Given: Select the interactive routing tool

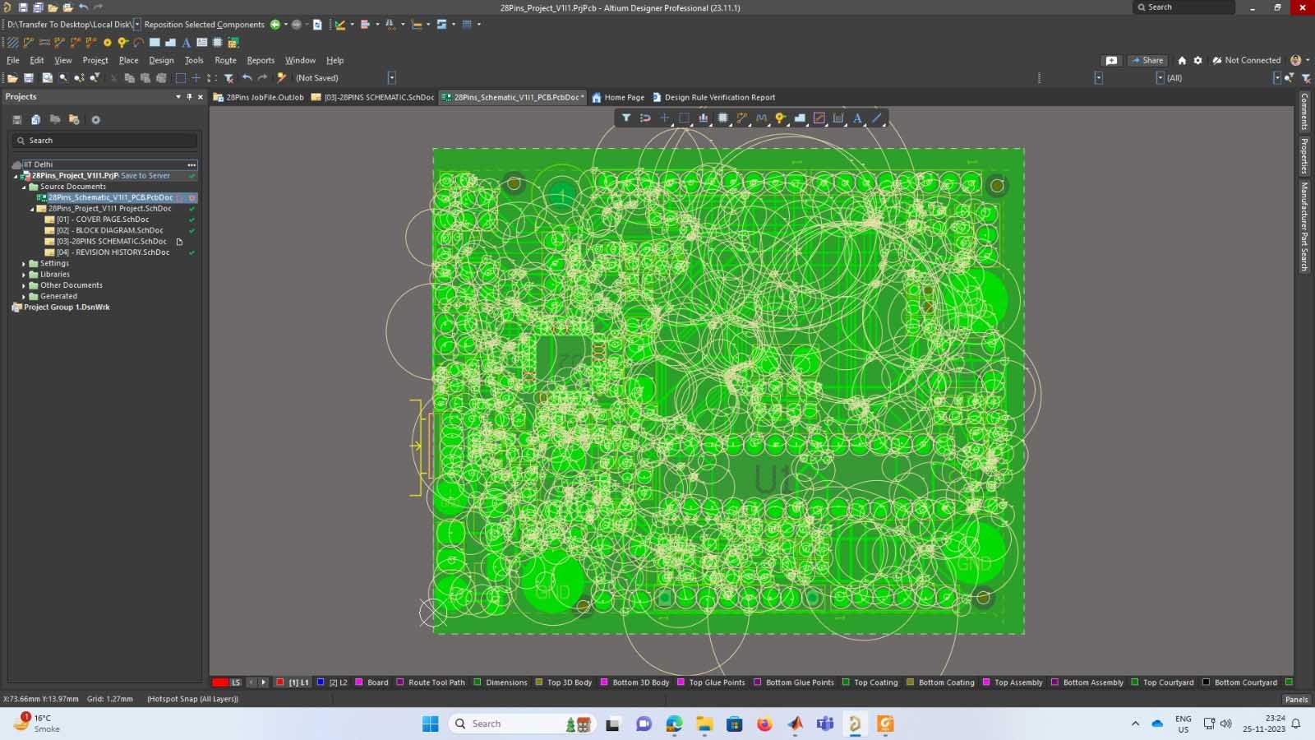Looking at the screenshot, I should [x=742, y=118].
